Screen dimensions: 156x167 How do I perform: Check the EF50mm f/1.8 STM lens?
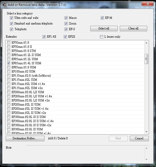[9, 51]
